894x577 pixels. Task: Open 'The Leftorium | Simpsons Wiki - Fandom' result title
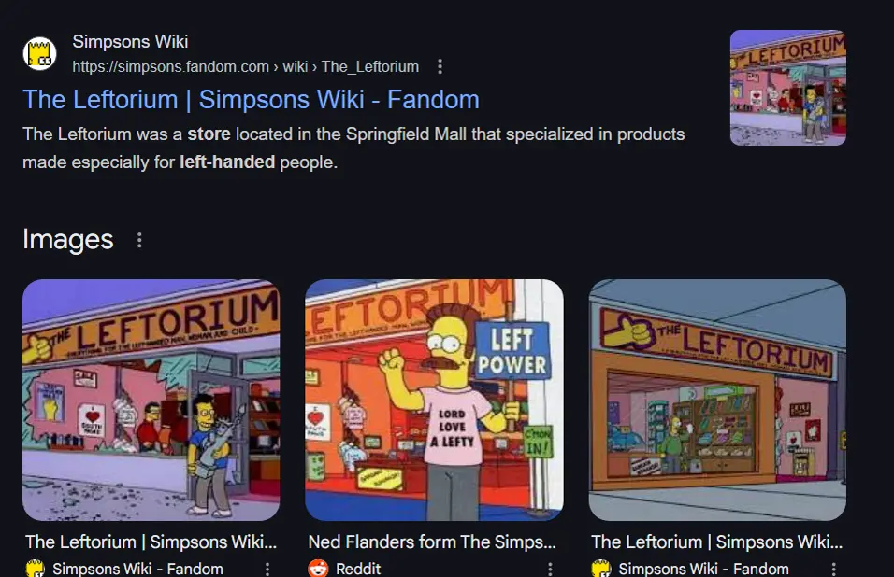(x=251, y=100)
